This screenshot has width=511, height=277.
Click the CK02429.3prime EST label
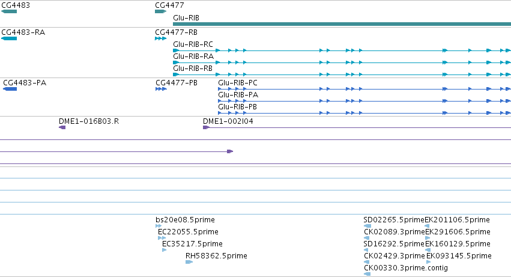(395, 256)
